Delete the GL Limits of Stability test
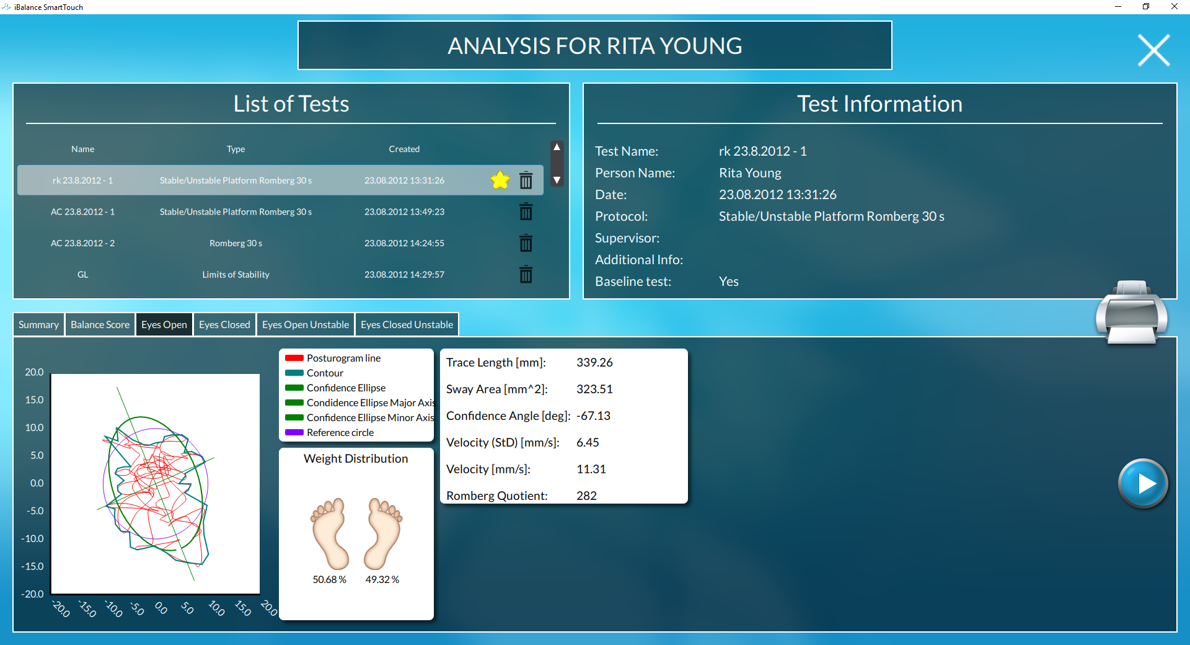The width and height of the screenshot is (1190, 645). tap(526, 274)
